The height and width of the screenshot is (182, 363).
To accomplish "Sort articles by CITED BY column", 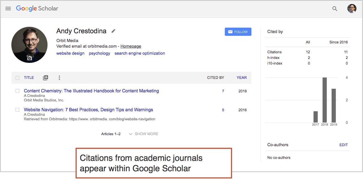I will point(216,78).
